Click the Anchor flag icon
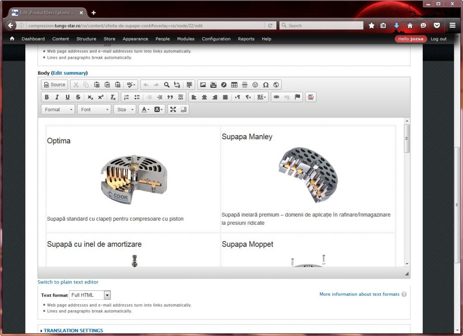The height and width of the screenshot is (336, 463). [x=298, y=97]
